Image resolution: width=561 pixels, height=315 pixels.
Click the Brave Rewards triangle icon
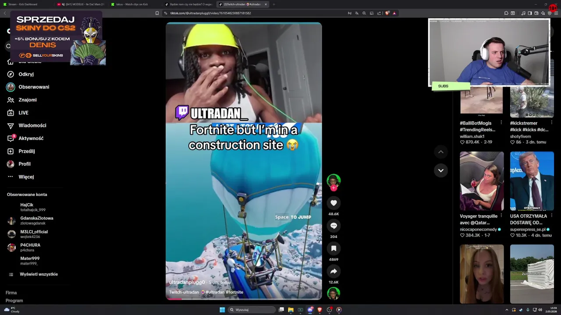point(394,13)
